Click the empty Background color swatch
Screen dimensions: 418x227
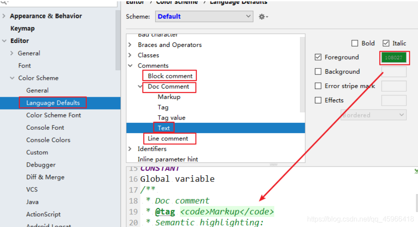pos(394,72)
